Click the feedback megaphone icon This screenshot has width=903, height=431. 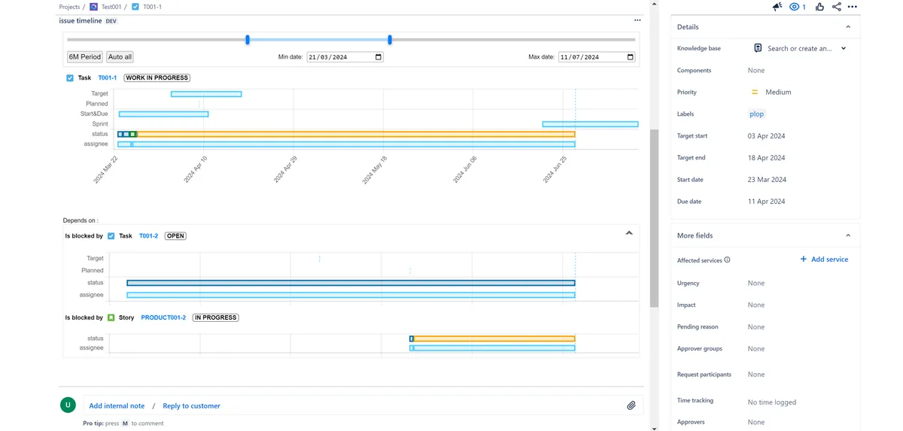tap(777, 7)
